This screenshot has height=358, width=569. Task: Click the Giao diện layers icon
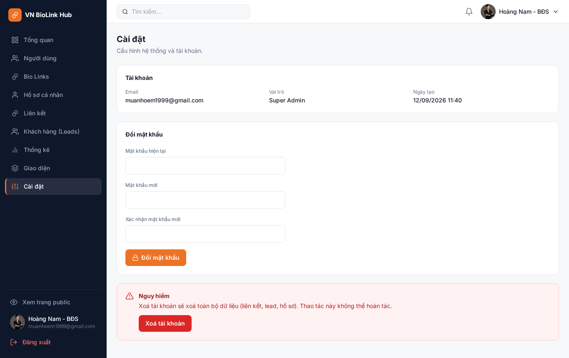(x=15, y=168)
